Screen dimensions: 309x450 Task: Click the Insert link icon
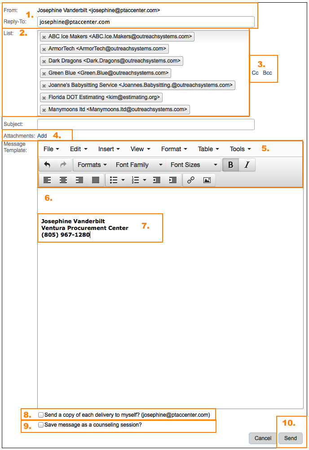tap(191, 180)
